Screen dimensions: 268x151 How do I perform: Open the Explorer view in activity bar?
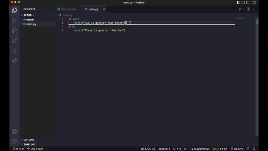pos(15,10)
